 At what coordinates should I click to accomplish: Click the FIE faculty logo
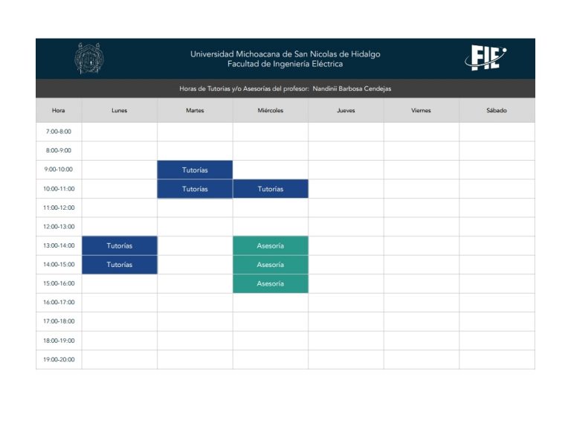click(x=485, y=58)
